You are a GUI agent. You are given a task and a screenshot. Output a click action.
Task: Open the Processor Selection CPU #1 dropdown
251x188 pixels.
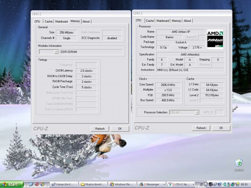184,112
